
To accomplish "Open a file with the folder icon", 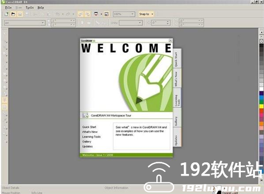I will 13,14.
